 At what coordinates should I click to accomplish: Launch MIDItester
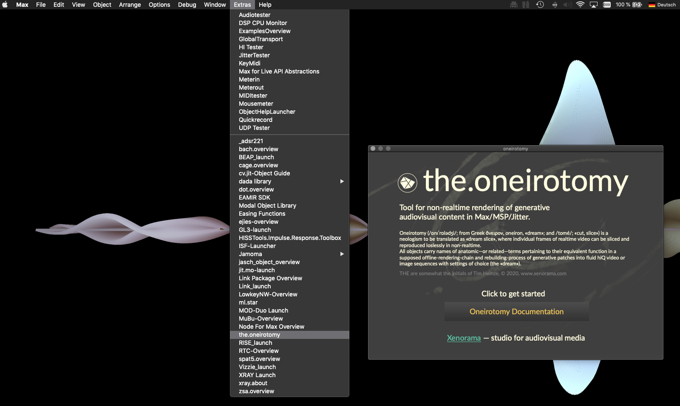pos(289,96)
